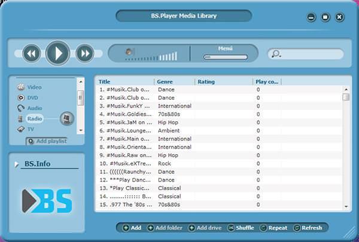Click the Add folder button
The image size is (359, 242).
point(165,228)
